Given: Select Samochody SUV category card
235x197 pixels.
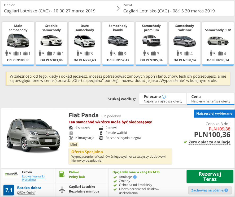Looking at the screenshot, I should pos(218,44).
